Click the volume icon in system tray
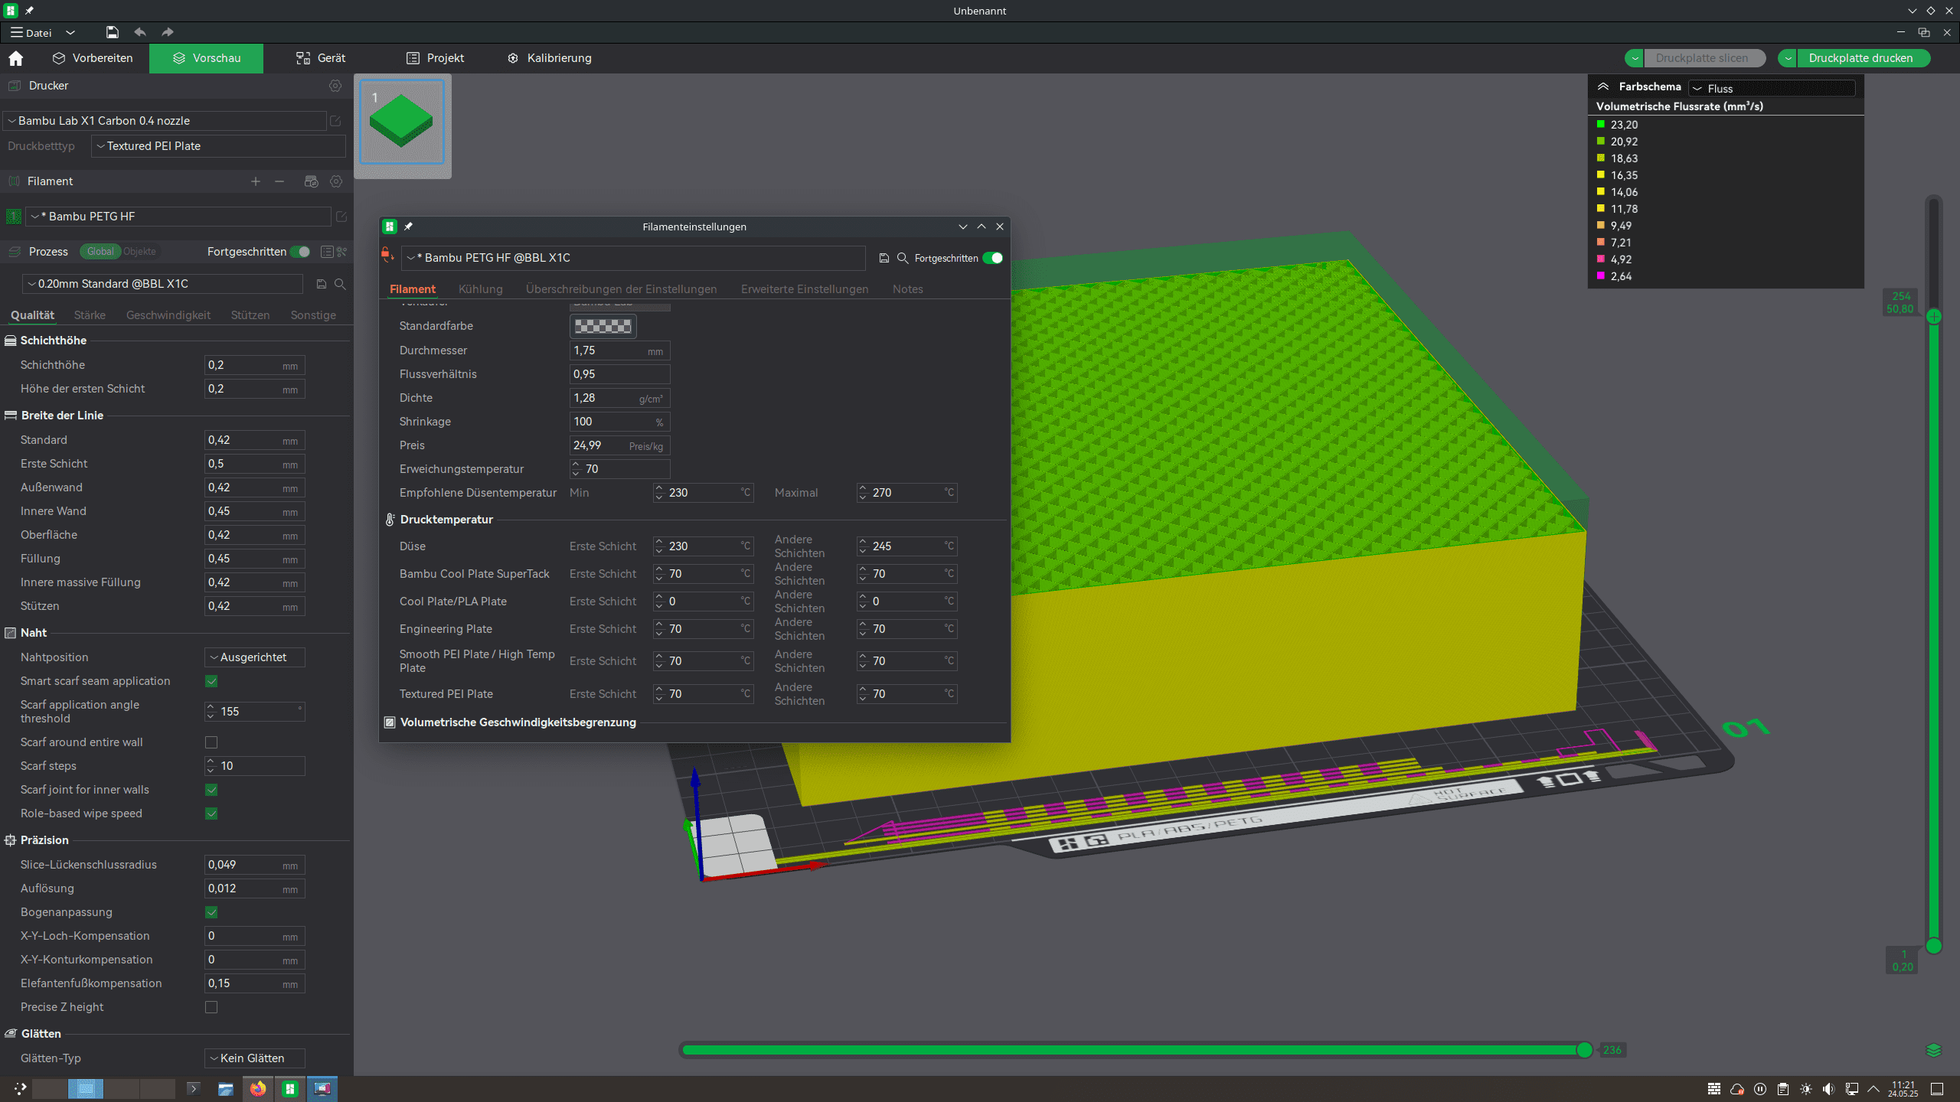Image resolution: width=1960 pixels, height=1102 pixels. pyautogui.click(x=1828, y=1088)
